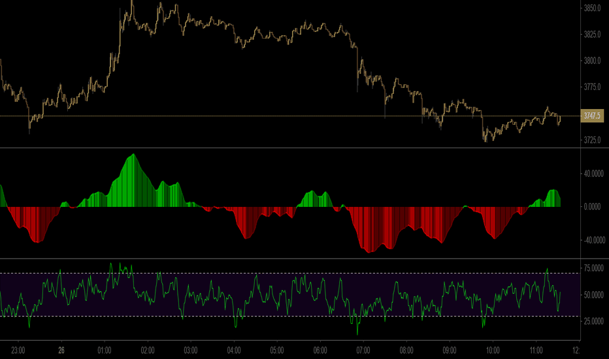Click the 03:00 time axis label
609x359 pixels.
click(191, 351)
